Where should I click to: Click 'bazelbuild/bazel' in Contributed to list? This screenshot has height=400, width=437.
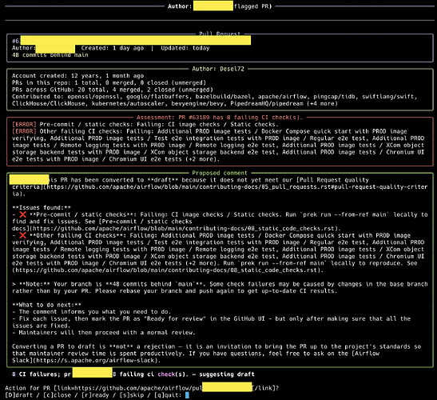pyautogui.click(x=223, y=97)
